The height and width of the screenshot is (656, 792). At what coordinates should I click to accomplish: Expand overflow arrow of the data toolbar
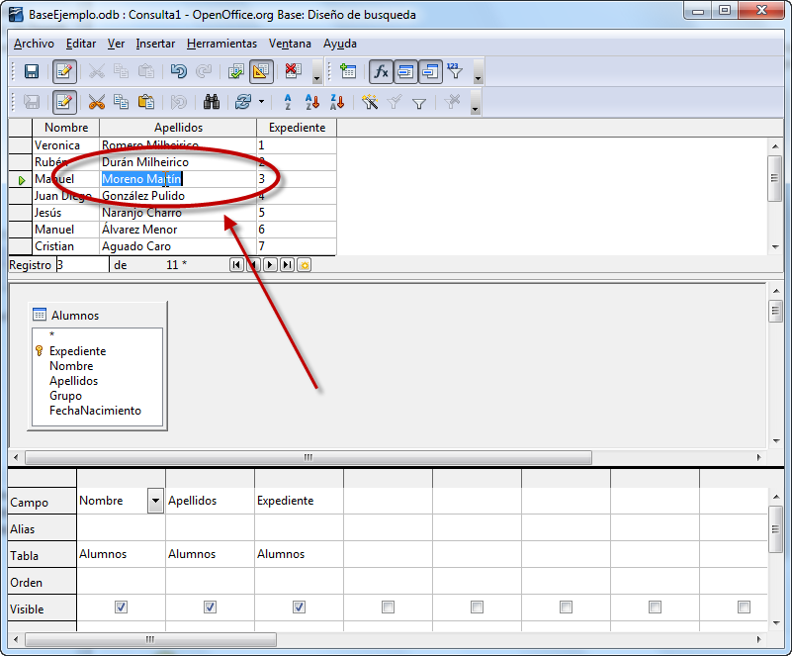click(475, 103)
